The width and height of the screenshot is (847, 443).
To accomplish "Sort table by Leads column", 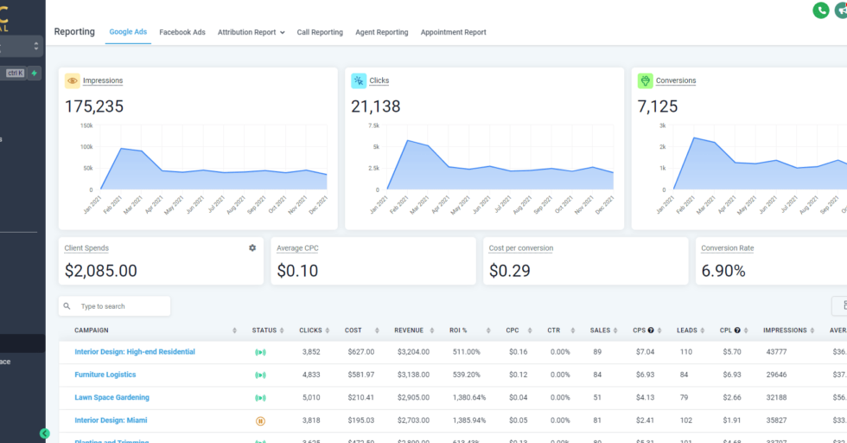I will pos(702,331).
